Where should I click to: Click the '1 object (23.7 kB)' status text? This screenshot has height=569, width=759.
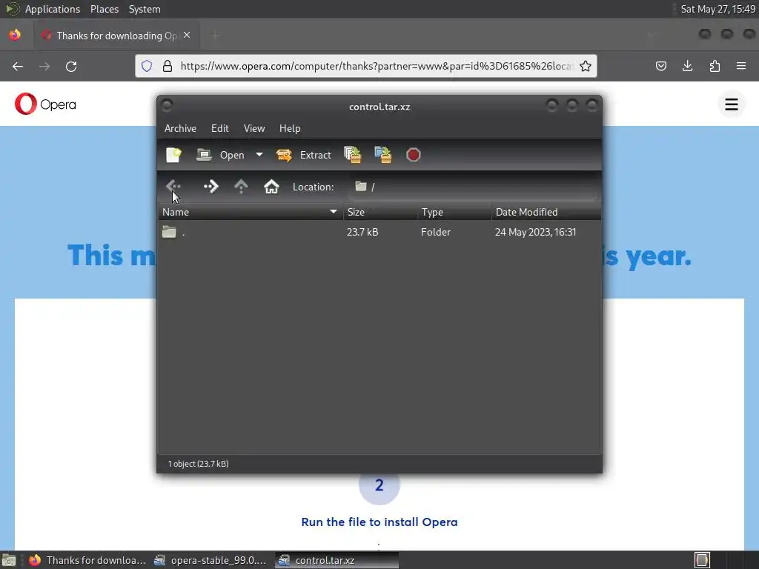point(198,464)
